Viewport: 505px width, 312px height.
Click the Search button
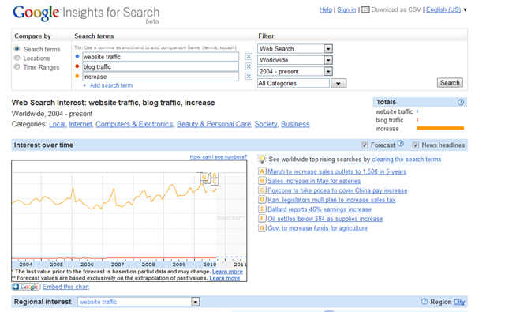point(450,83)
